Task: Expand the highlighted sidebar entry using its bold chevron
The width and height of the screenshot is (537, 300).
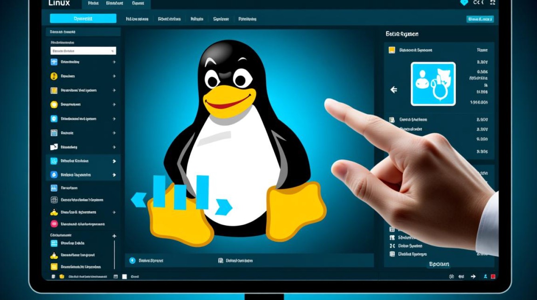Action: click(114, 161)
